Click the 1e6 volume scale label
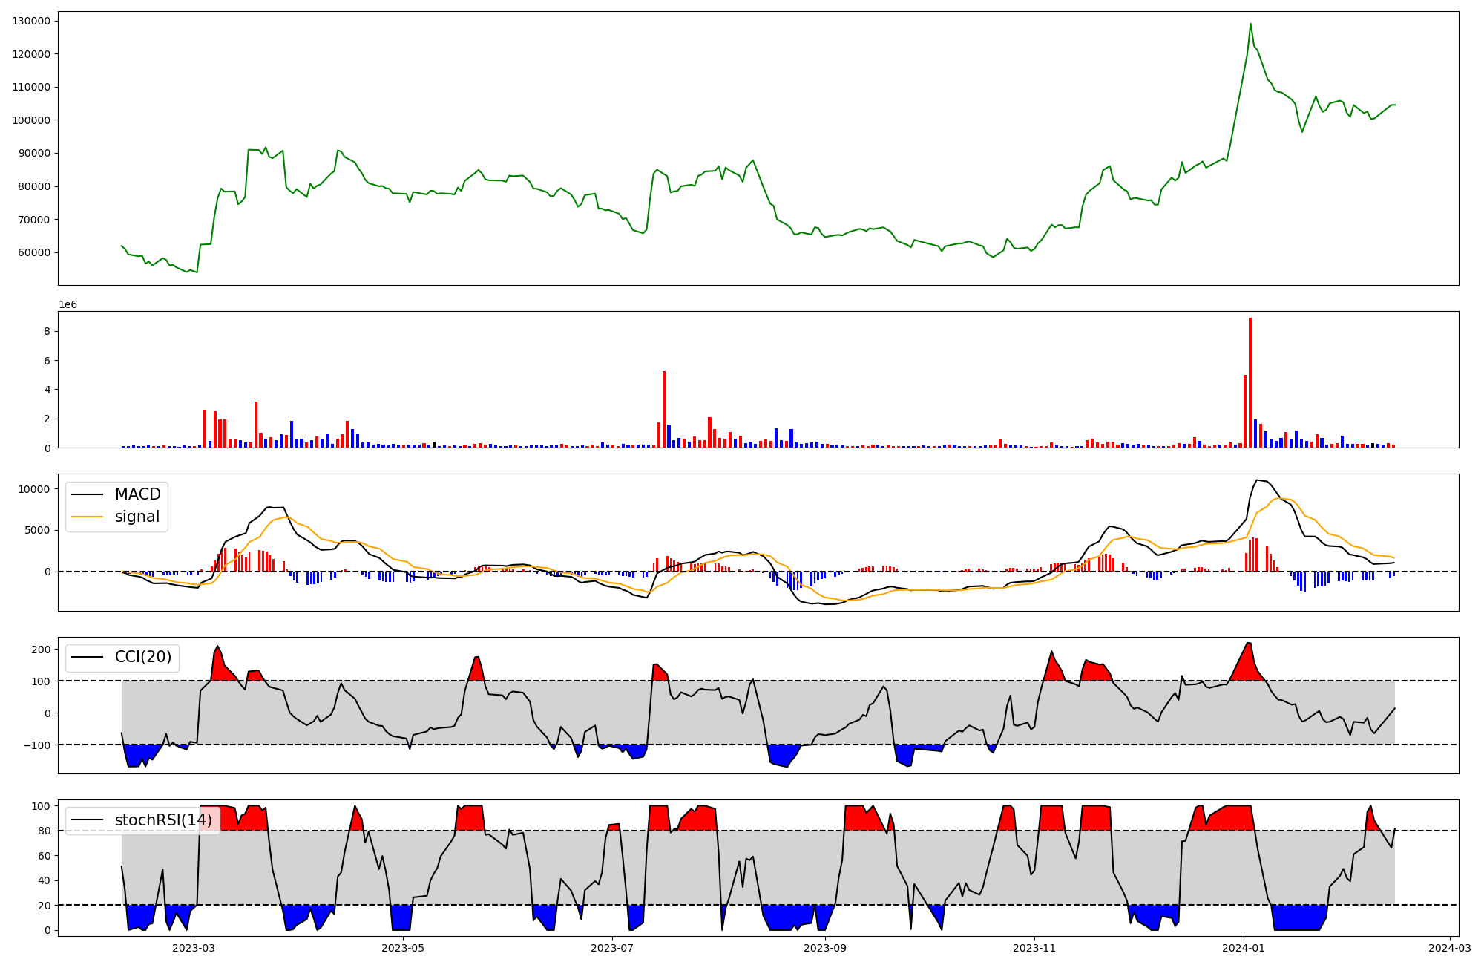1484x965 pixels. 68,305
